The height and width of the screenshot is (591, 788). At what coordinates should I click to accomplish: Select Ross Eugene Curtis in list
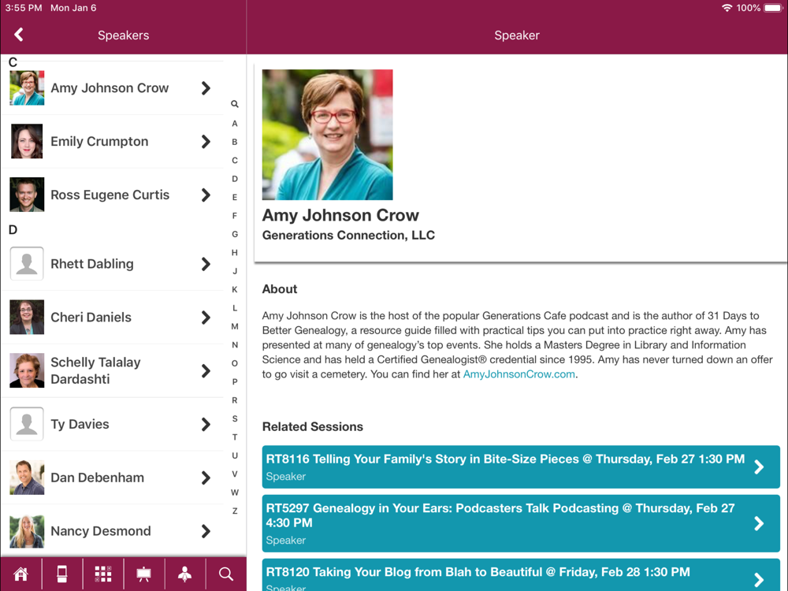click(113, 195)
